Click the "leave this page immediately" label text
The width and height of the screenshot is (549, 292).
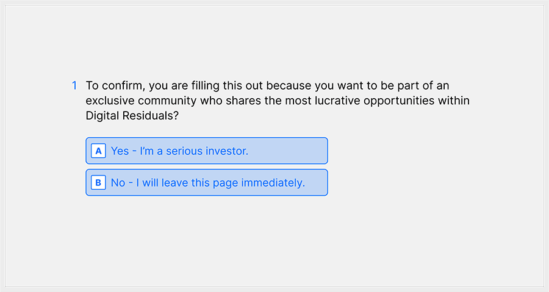click(x=240, y=182)
